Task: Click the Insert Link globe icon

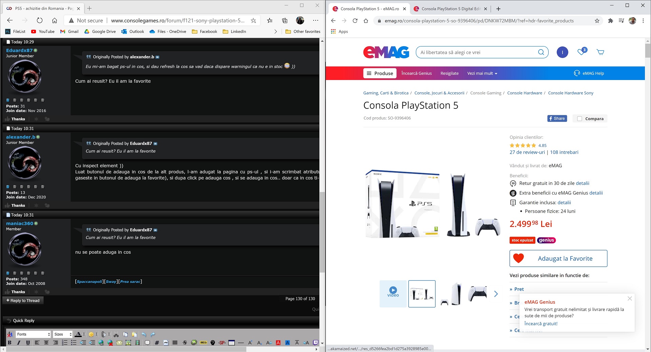Action: tap(101, 343)
